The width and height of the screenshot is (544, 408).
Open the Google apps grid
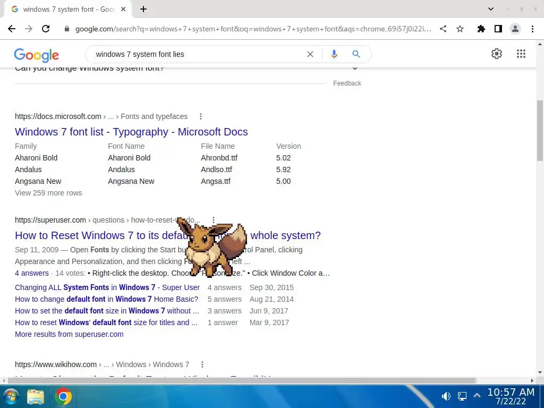pos(521,54)
